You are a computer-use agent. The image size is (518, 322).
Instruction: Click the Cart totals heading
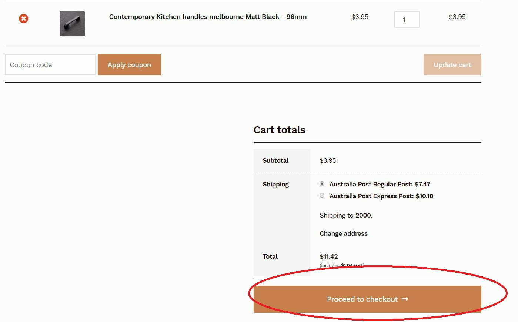pyautogui.click(x=280, y=130)
